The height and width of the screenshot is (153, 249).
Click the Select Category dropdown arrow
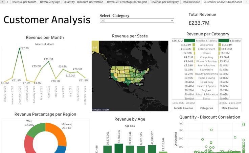click(172, 21)
